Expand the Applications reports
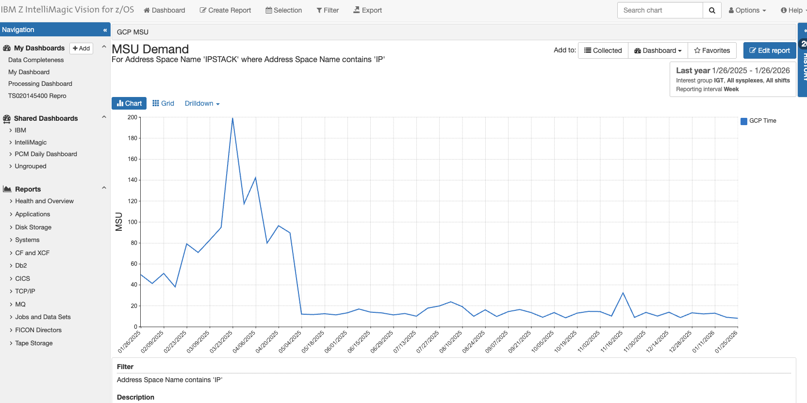Image resolution: width=807 pixels, height=403 pixels. pos(33,214)
